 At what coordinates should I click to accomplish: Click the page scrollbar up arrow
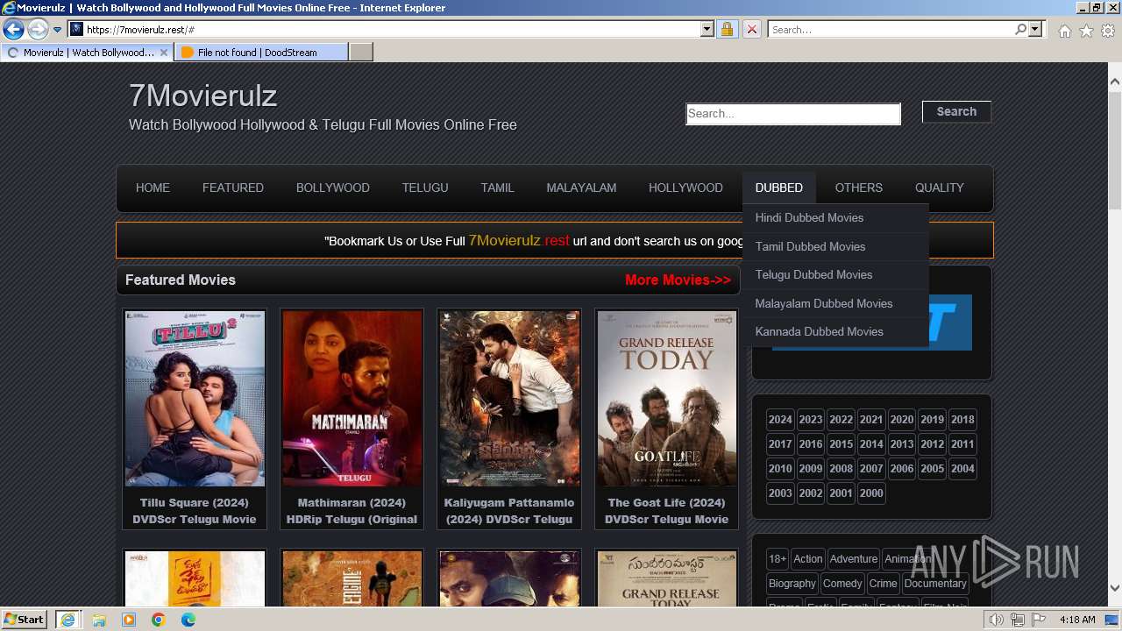[1115, 82]
